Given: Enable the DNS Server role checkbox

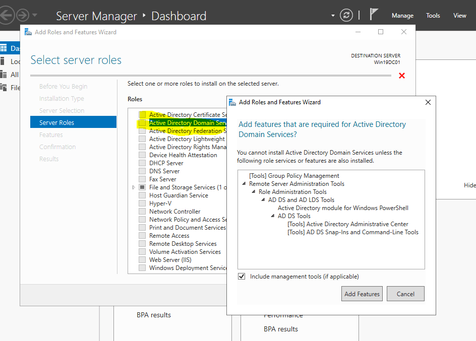Looking at the screenshot, I should coord(142,171).
